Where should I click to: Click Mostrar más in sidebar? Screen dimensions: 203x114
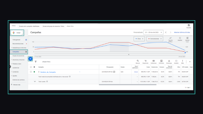coord(16,85)
